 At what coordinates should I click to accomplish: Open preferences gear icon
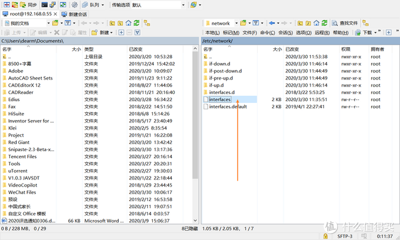[75, 5]
